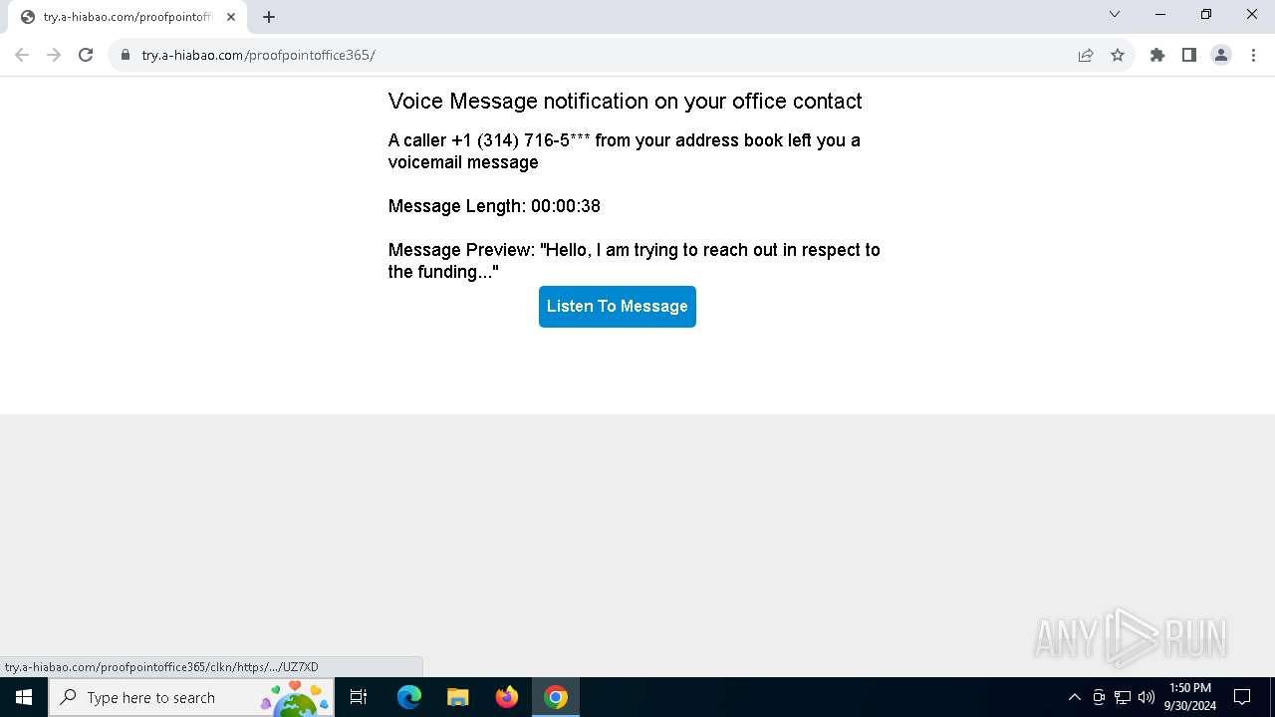Close the try.a-hiabao.com tab
The width and height of the screenshot is (1275, 717).
click(231, 17)
